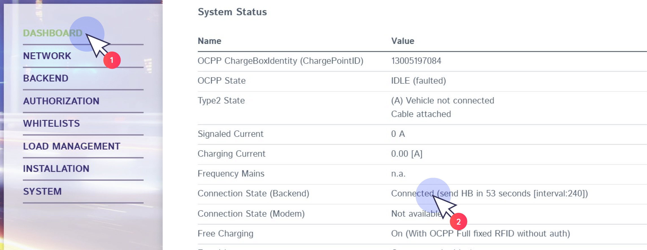
Task: Navigate to AUTHORIZATION settings
Action: [x=61, y=101]
